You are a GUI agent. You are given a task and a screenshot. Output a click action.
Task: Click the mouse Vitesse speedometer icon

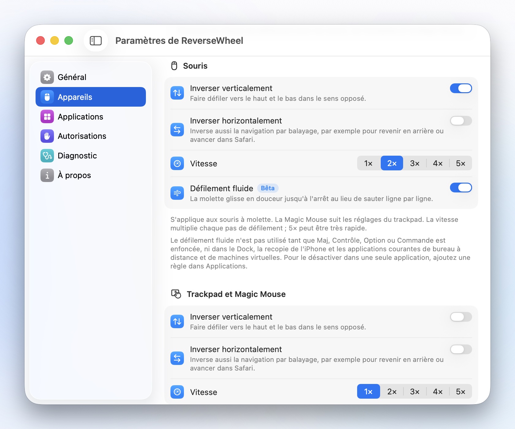click(x=177, y=163)
